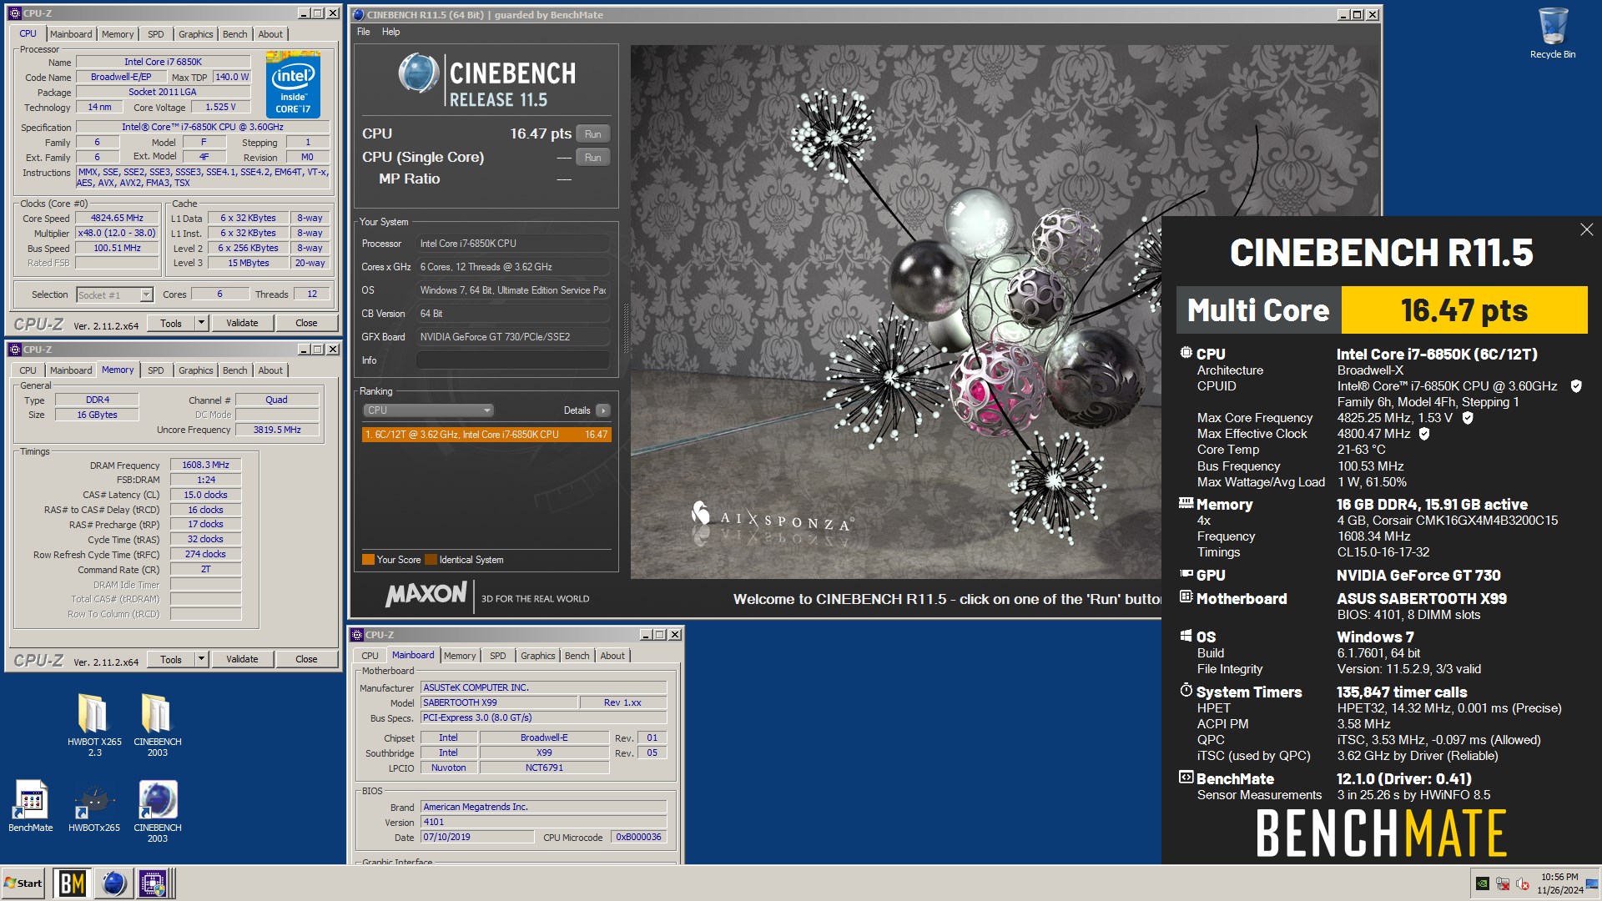
Task: Click Tools button in Memory CPU-Z window
Action: [x=171, y=659]
